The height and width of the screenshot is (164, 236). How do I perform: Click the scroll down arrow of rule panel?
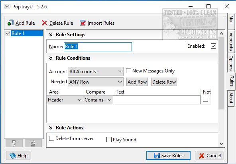click(221, 144)
